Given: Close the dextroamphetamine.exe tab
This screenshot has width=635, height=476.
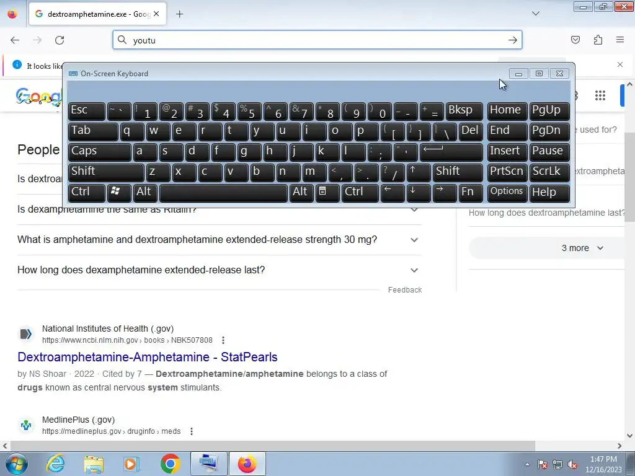Looking at the screenshot, I should point(156,14).
